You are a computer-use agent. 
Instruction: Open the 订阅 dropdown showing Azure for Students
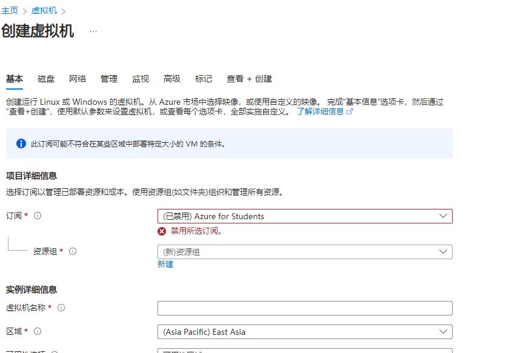click(304, 216)
